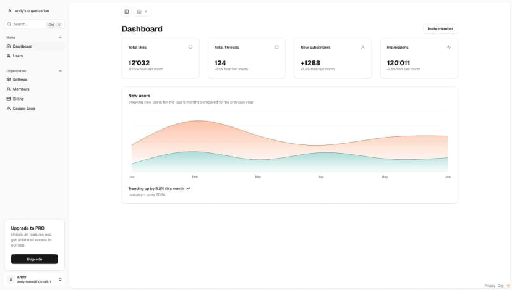Click the 120'011 Impressions value

(398, 63)
